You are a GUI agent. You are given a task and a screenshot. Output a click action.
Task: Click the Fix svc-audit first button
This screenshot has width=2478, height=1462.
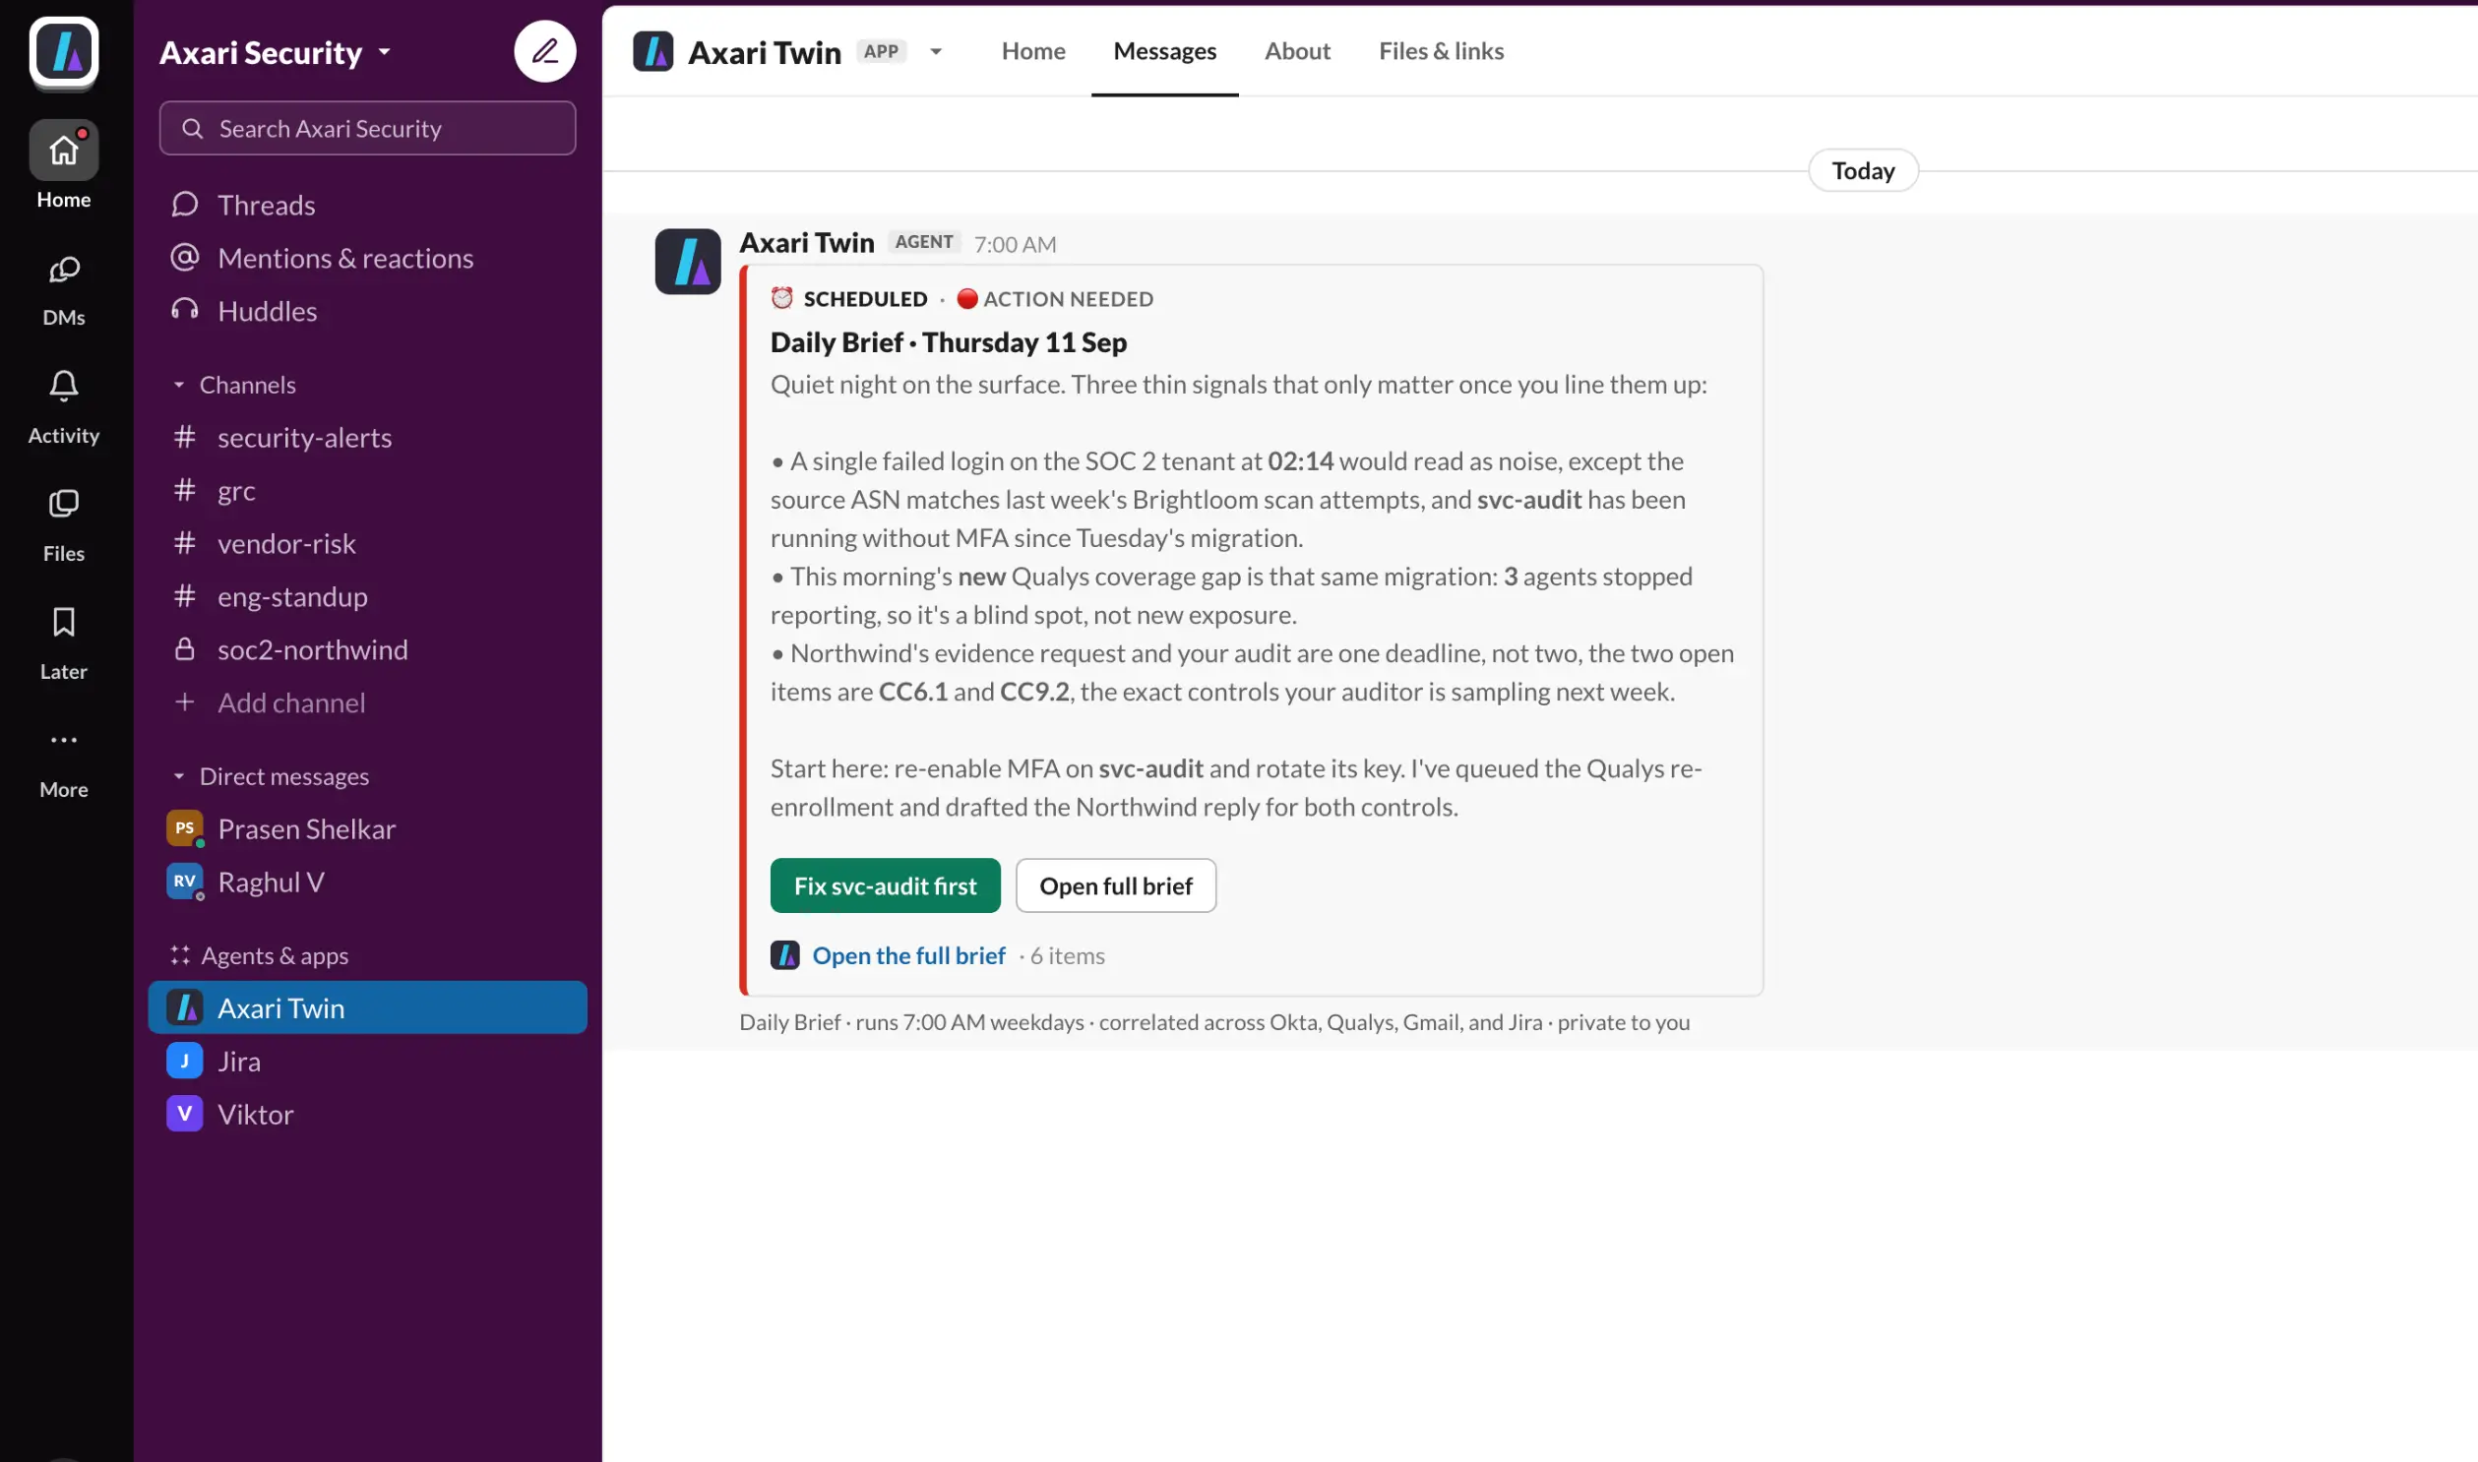[x=885, y=885]
